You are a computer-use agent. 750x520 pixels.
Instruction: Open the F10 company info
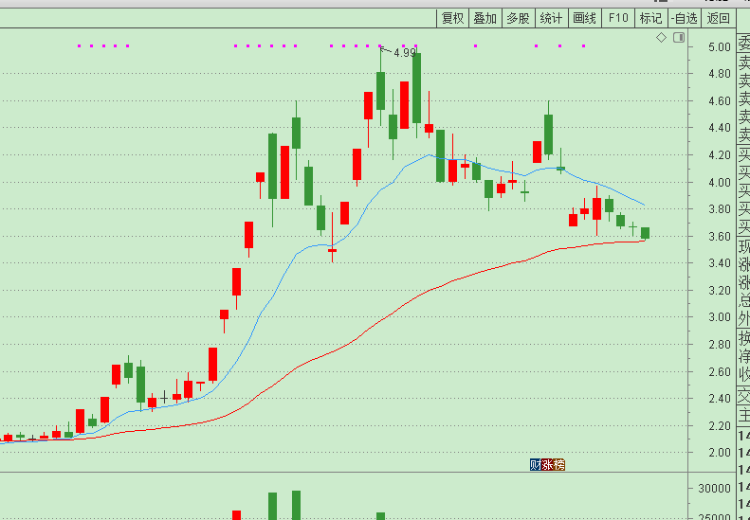pos(618,18)
